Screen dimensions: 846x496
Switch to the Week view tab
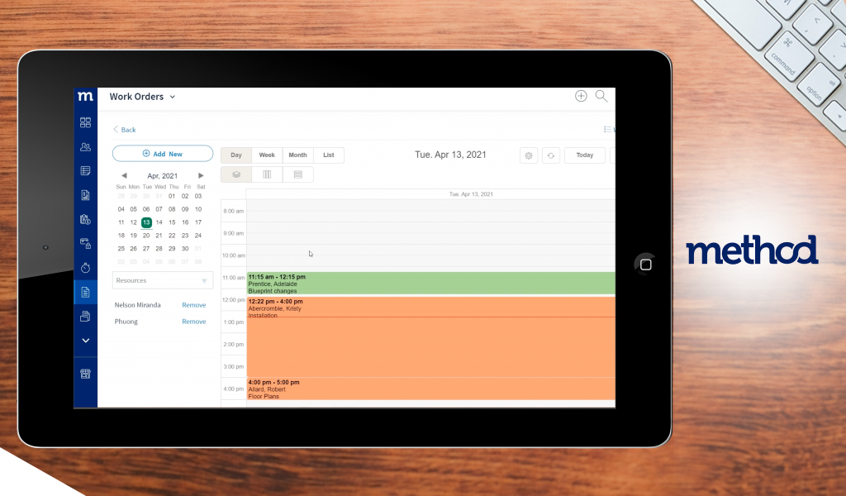point(267,155)
